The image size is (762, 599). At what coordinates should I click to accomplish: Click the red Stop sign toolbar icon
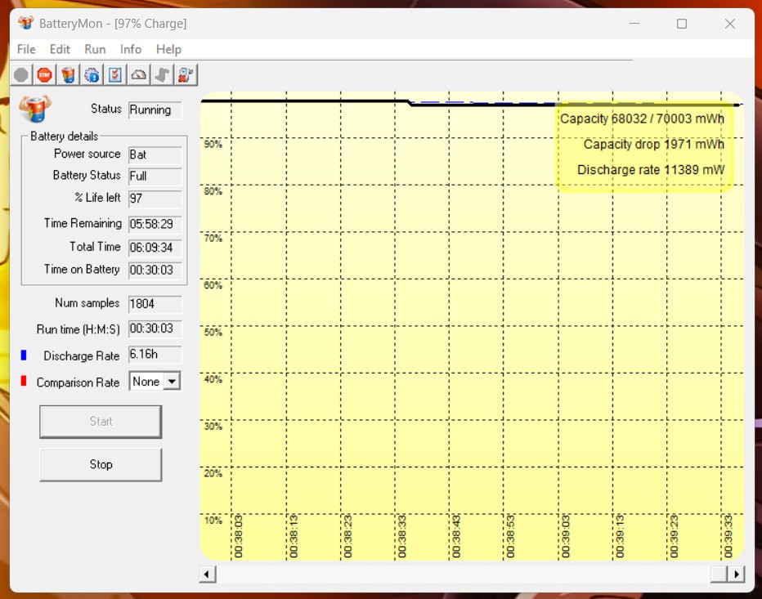[44, 75]
